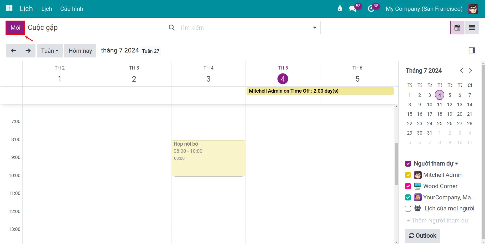The height and width of the screenshot is (244, 485).
Task: Uncheck the Wood Corner attendee checkbox
Action: point(408,186)
